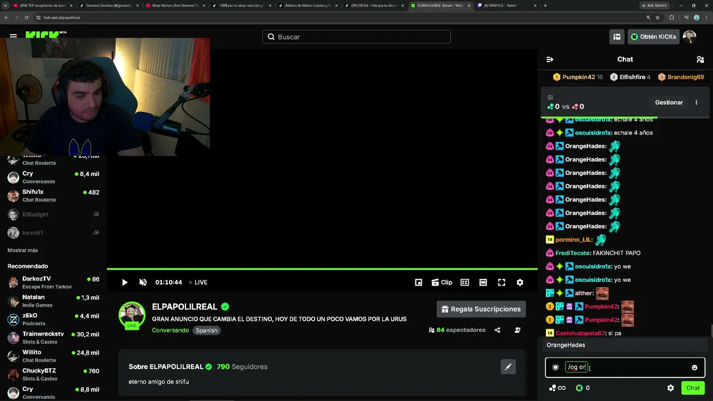The height and width of the screenshot is (401, 713).
Task: Click the Obtén KICKs button
Action: point(653,37)
